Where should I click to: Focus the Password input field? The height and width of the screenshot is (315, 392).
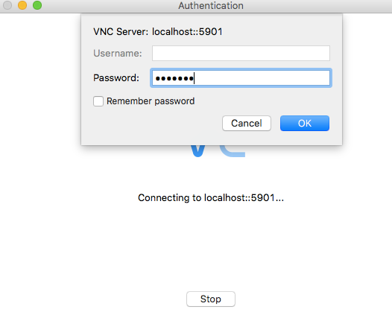pos(241,78)
